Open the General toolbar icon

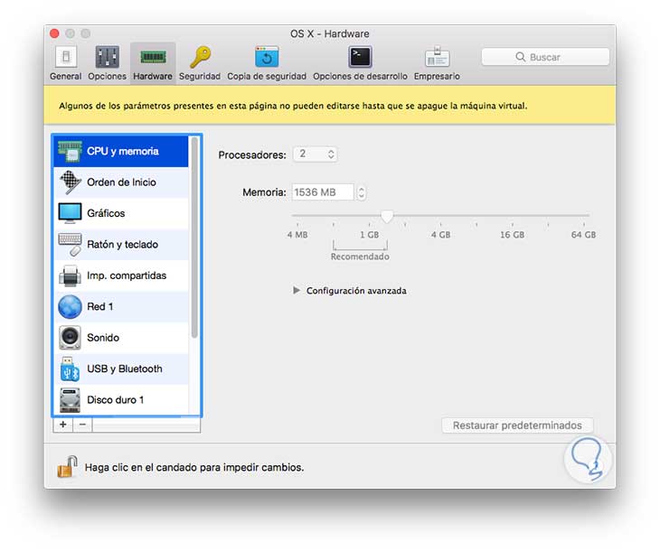tap(66, 57)
